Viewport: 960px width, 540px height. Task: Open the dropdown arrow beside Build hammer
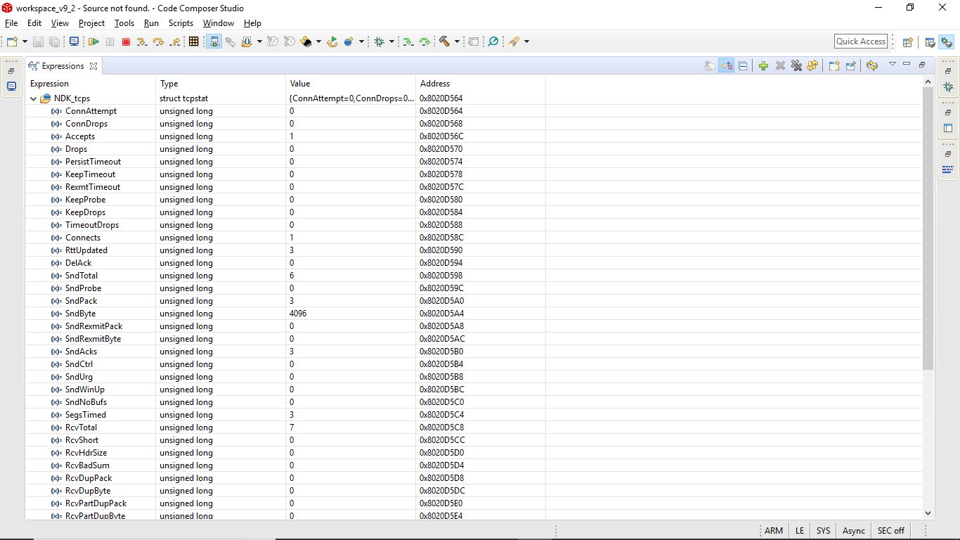[x=456, y=41]
